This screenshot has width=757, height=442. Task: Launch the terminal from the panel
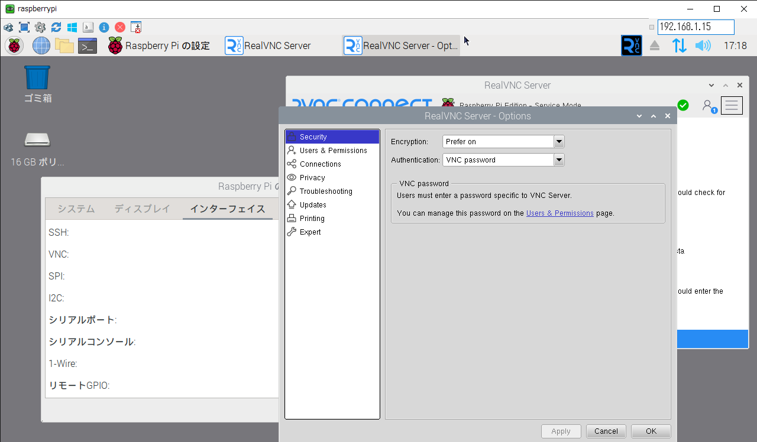coord(88,45)
